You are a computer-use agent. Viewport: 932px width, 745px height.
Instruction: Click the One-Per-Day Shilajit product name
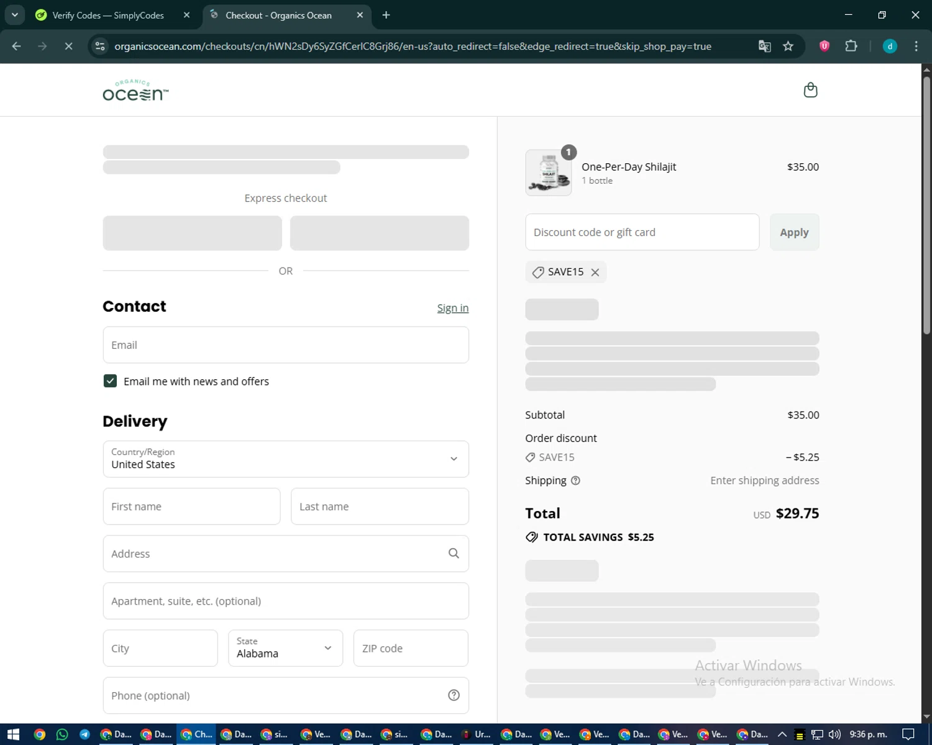click(629, 167)
